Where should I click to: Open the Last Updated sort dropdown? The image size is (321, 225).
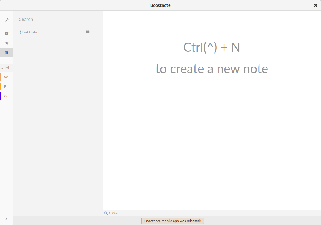click(x=30, y=32)
